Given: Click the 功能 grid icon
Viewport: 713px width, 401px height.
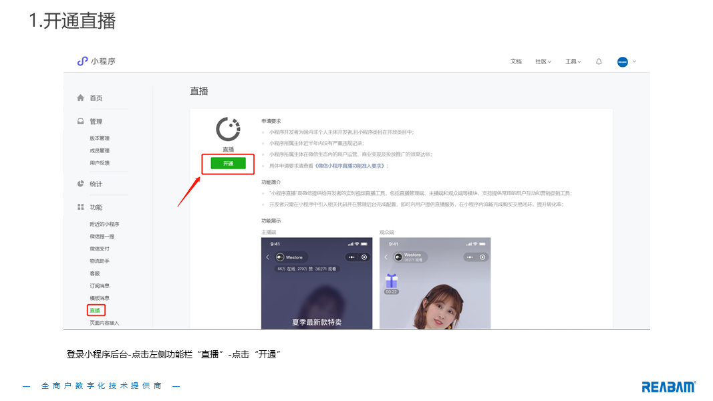Looking at the screenshot, I should (x=80, y=207).
